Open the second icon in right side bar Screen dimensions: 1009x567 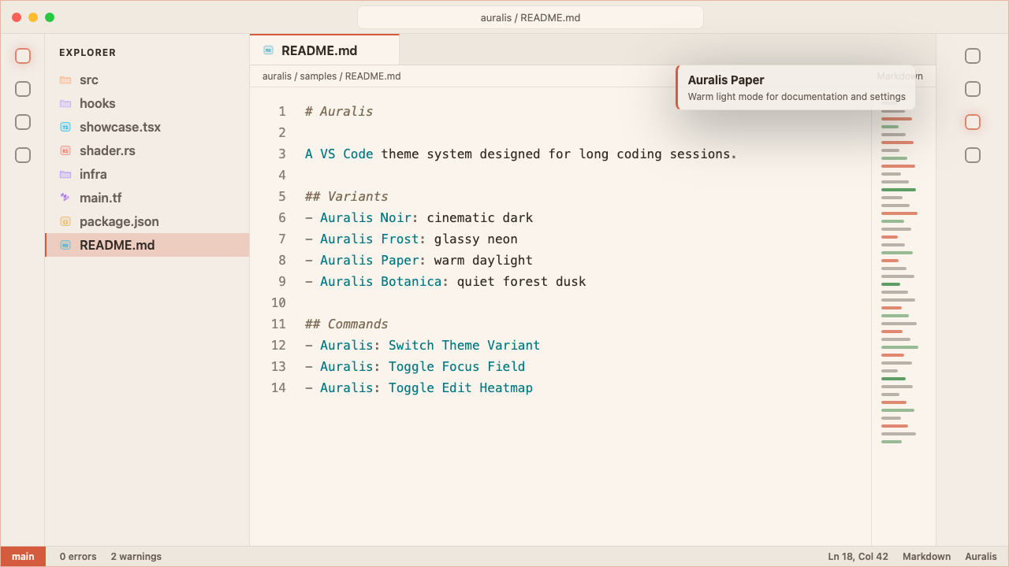click(973, 89)
